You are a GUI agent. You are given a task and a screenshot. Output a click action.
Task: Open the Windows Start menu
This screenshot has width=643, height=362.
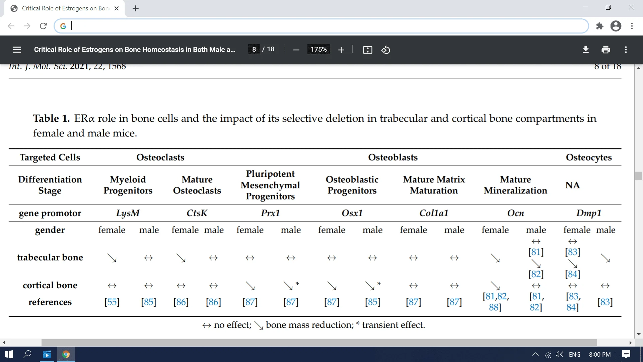(9, 354)
